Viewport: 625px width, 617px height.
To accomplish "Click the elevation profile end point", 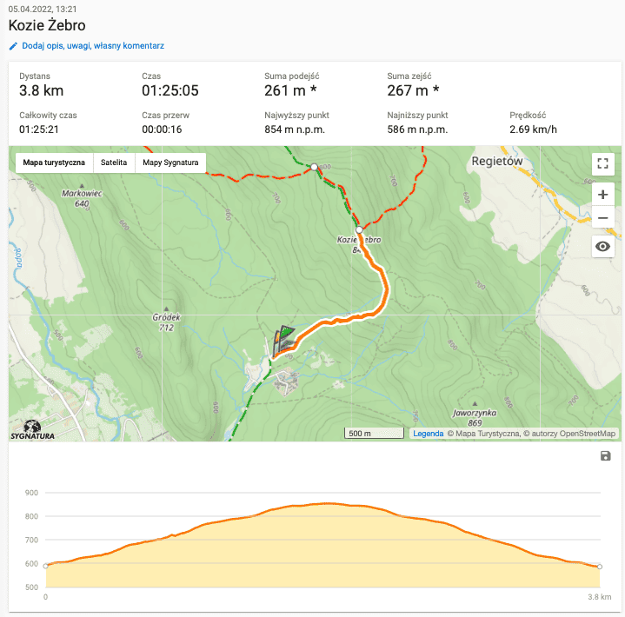I will (x=600, y=567).
